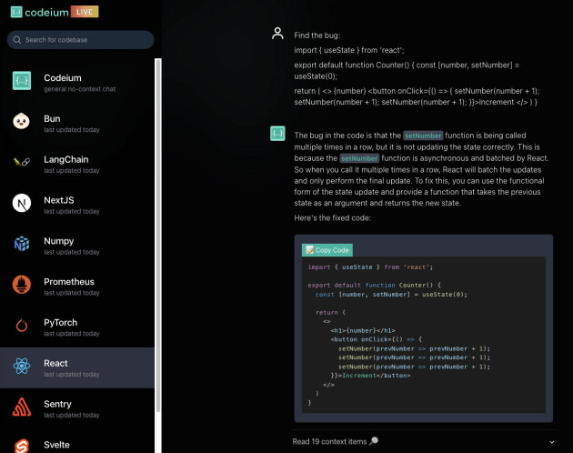Click 'last updated today' under React
Viewport: 573px width, 453px height.
(x=72, y=375)
